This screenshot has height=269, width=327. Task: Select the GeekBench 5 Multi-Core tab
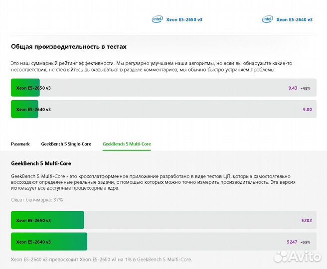click(x=127, y=144)
